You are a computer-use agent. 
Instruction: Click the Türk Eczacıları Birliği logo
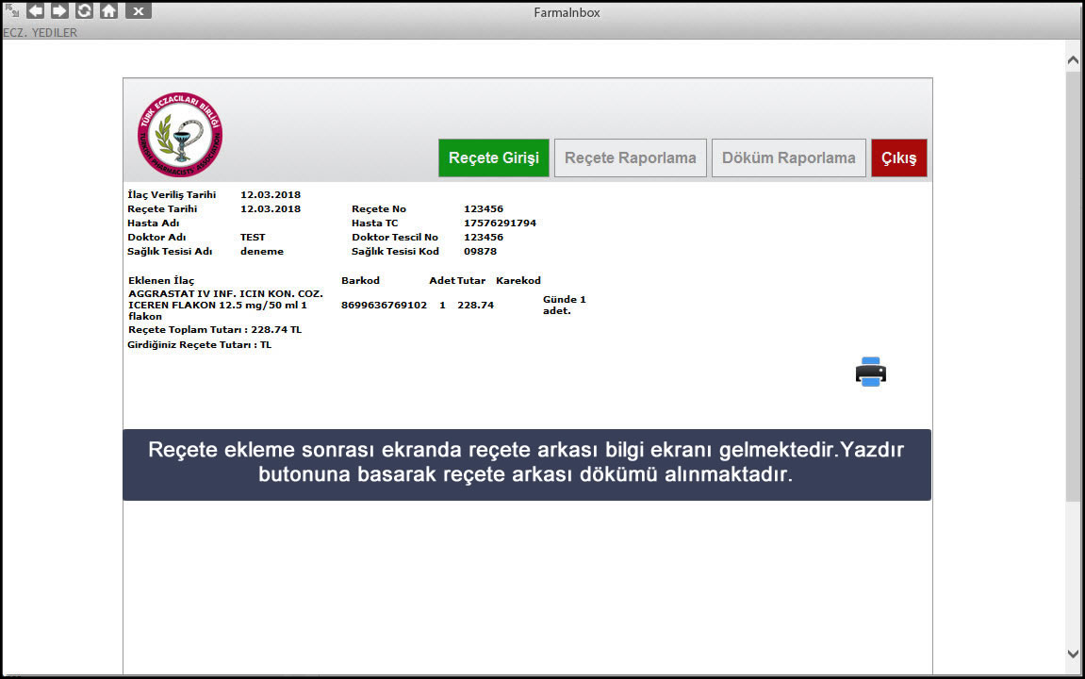[x=180, y=134]
